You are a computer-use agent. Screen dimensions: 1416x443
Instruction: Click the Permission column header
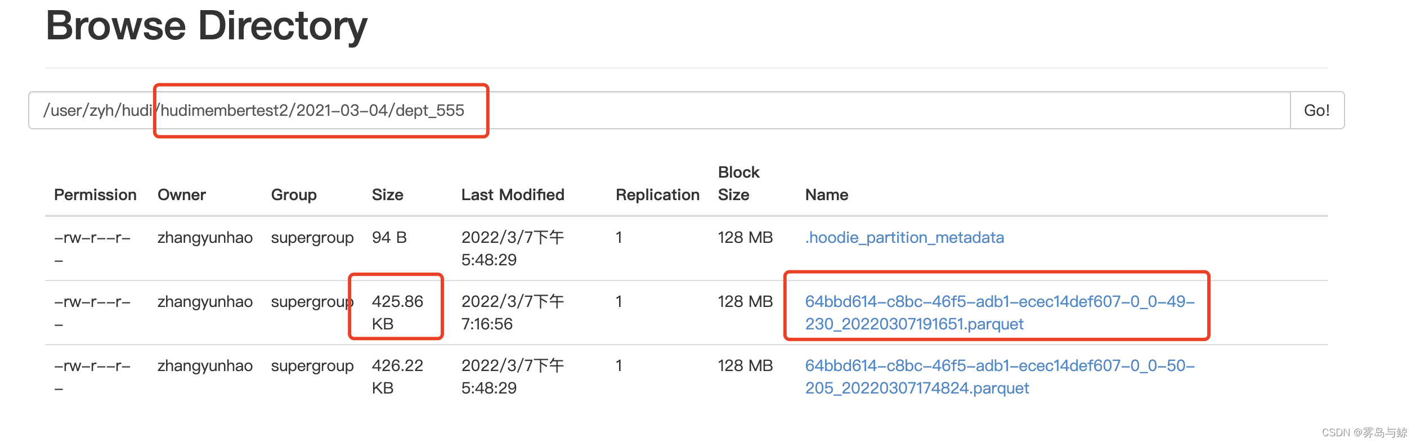tap(95, 195)
